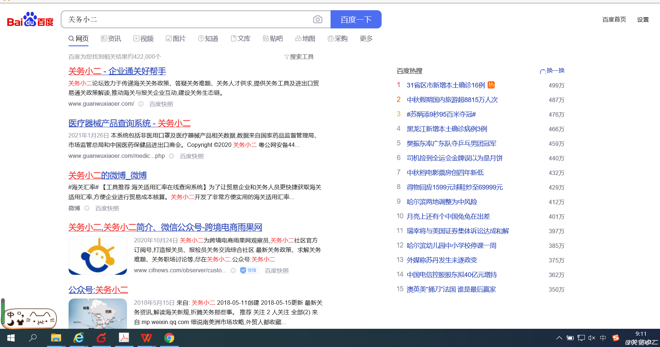Click the 中 input language indicator

(603, 338)
